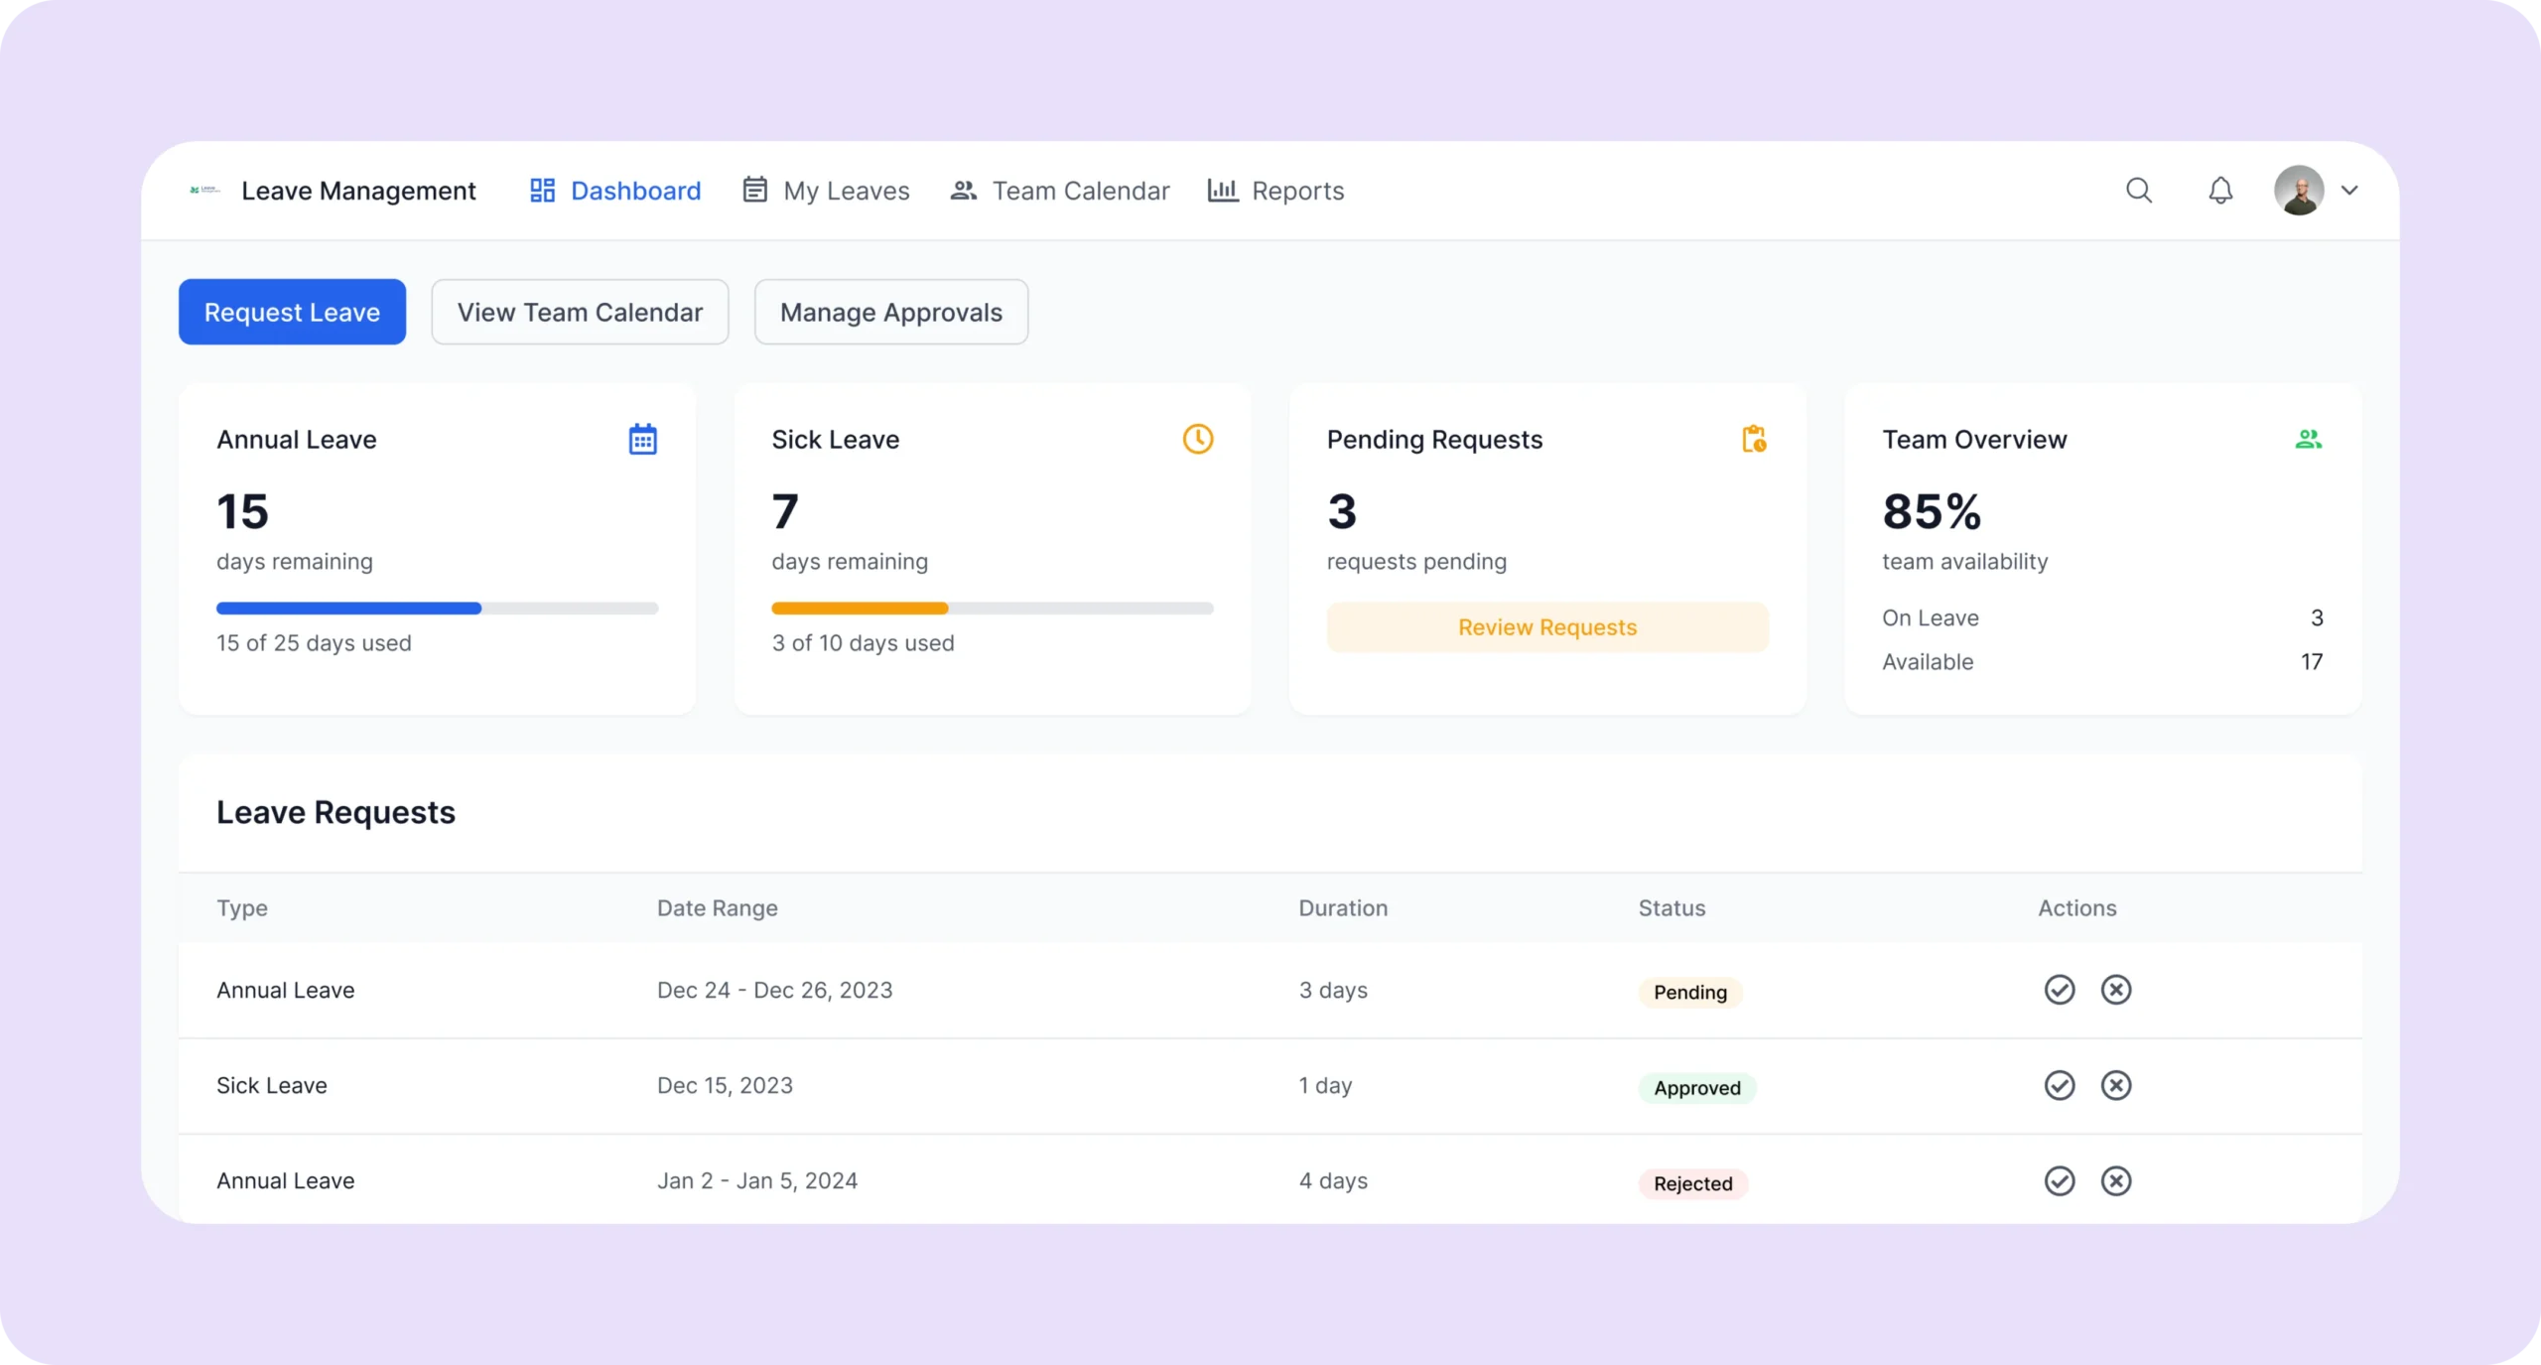Screen dimensions: 2541x1365
Task: Click the search magnifier icon
Action: pos(2139,190)
